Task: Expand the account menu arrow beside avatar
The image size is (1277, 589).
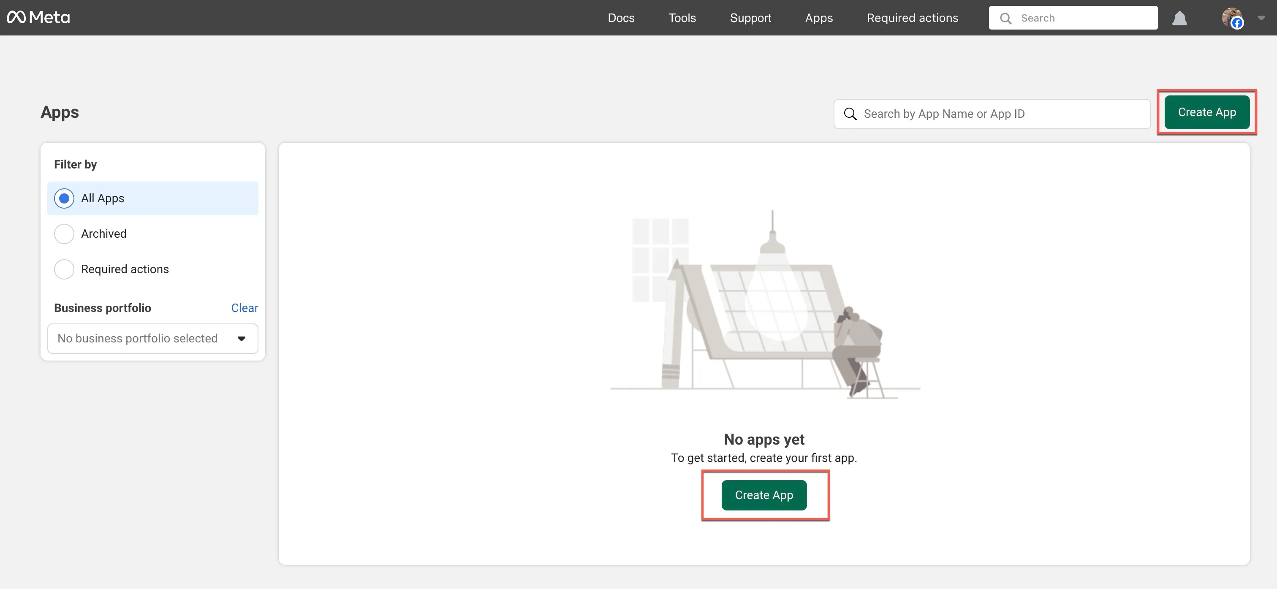Action: coord(1261,18)
